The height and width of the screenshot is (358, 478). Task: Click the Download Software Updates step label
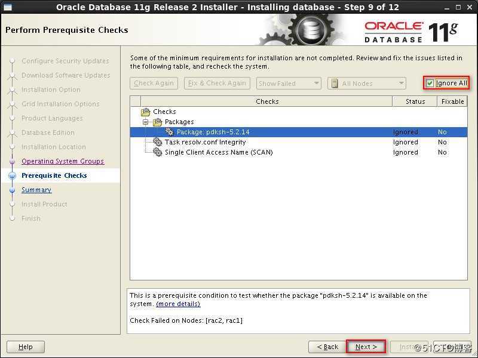[x=66, y=75]
